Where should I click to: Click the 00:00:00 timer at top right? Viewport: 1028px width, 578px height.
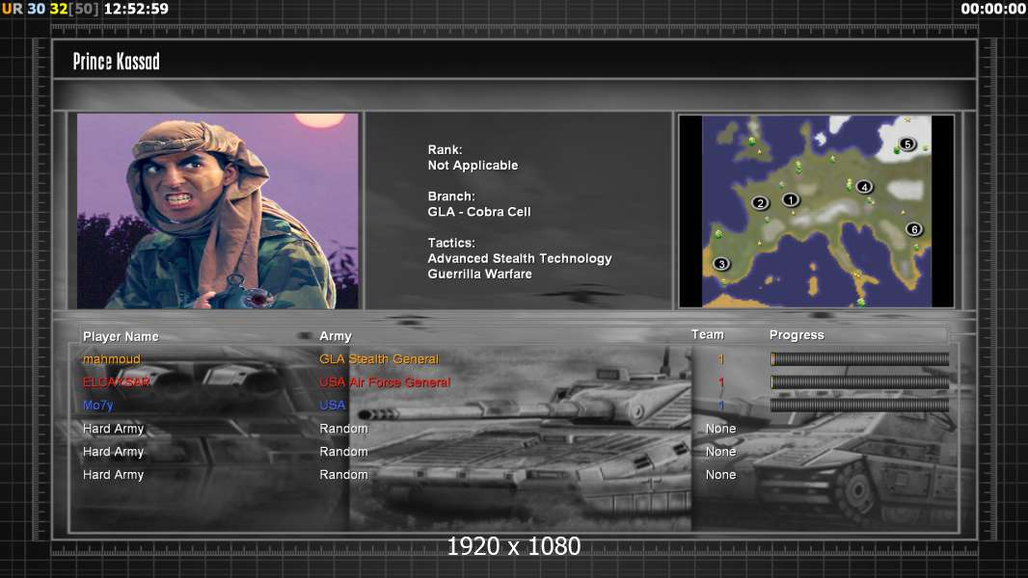coord(993,9)
